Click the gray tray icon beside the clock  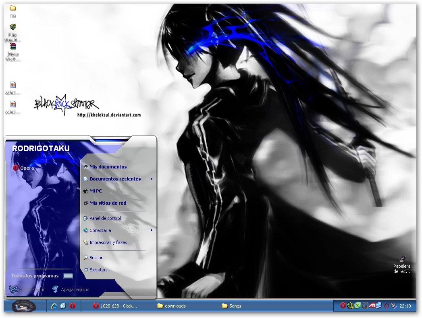coord(393,306)
